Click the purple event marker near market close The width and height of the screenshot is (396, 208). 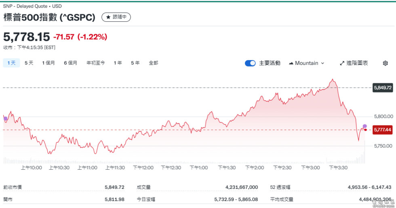point(364,126)
